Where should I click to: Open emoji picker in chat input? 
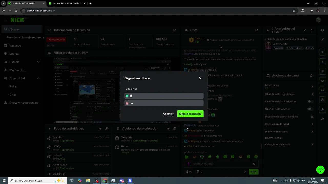pyautogui.click(x=254, y=164)
